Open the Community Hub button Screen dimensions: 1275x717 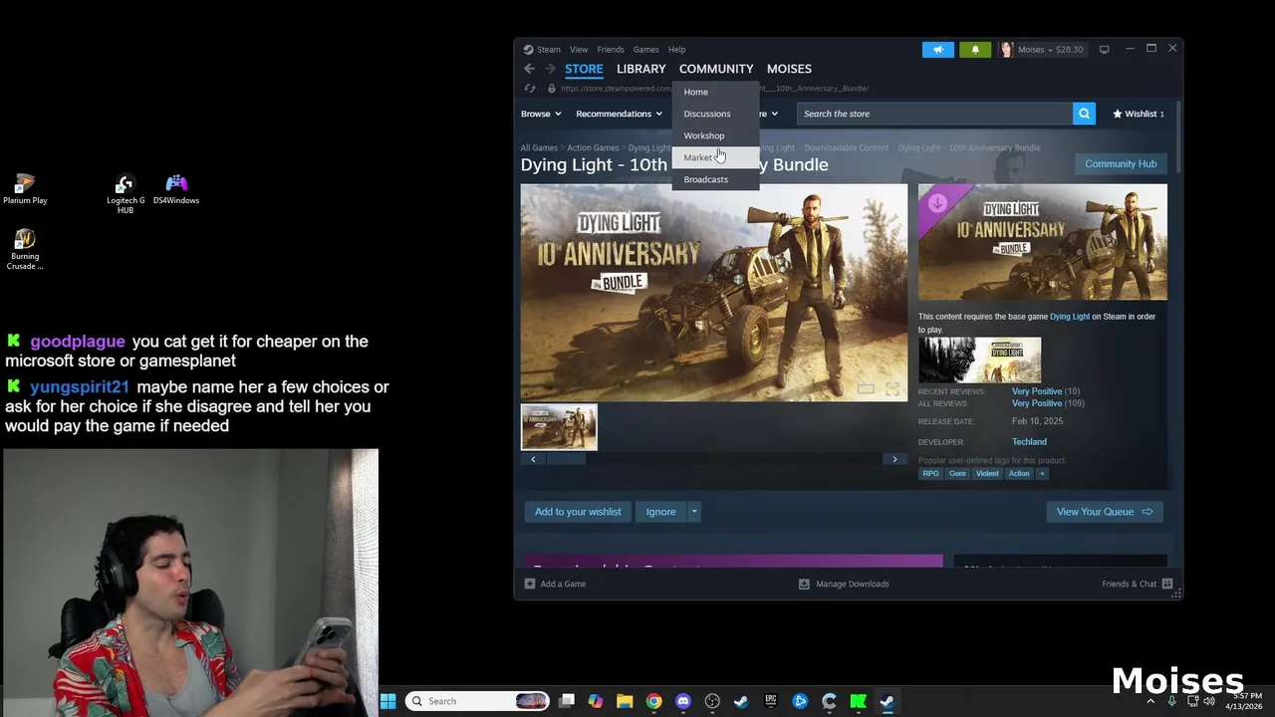click(x=1121, y=163)
